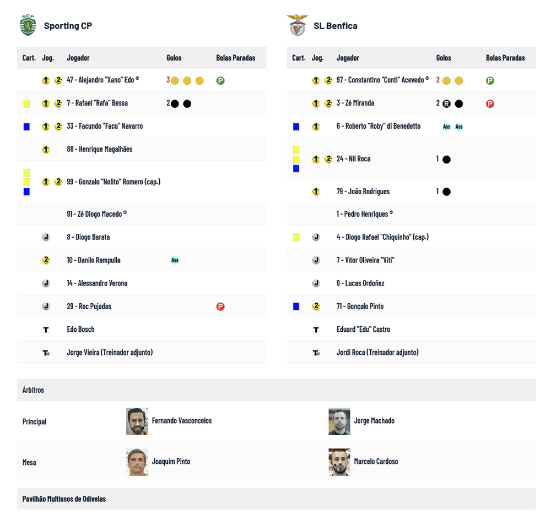Click assist icon in Danilo Rampulla's row
The image size is (551, 515).
coord(175,260)
